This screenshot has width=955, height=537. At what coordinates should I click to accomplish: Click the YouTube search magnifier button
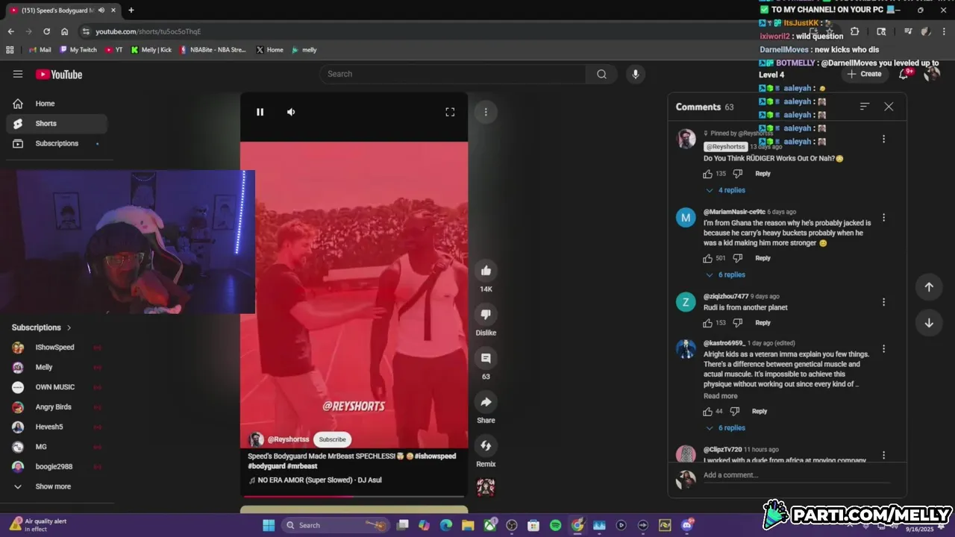coord(601,74)
